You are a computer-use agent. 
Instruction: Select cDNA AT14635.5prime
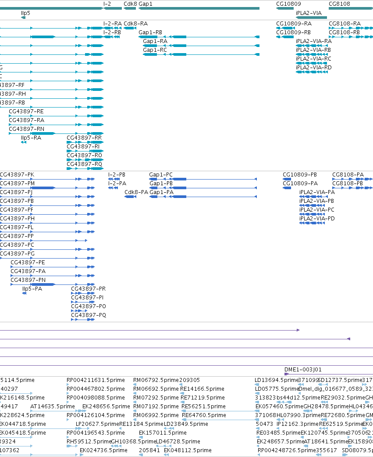click(52, 406)
